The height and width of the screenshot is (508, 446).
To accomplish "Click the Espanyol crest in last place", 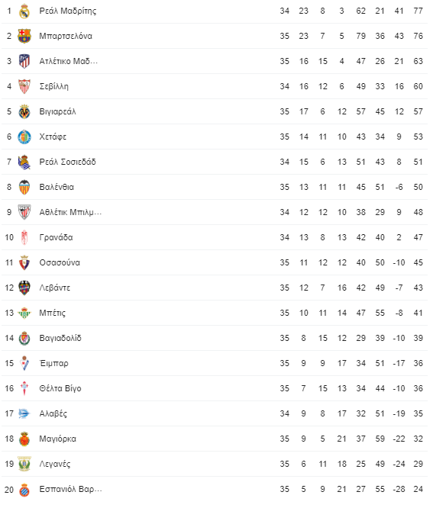I will coord(24,489).
